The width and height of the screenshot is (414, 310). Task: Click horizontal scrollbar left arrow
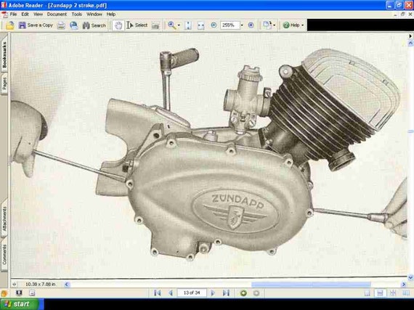point(67,284)
